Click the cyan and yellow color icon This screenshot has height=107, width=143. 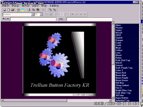coord(23,10)
